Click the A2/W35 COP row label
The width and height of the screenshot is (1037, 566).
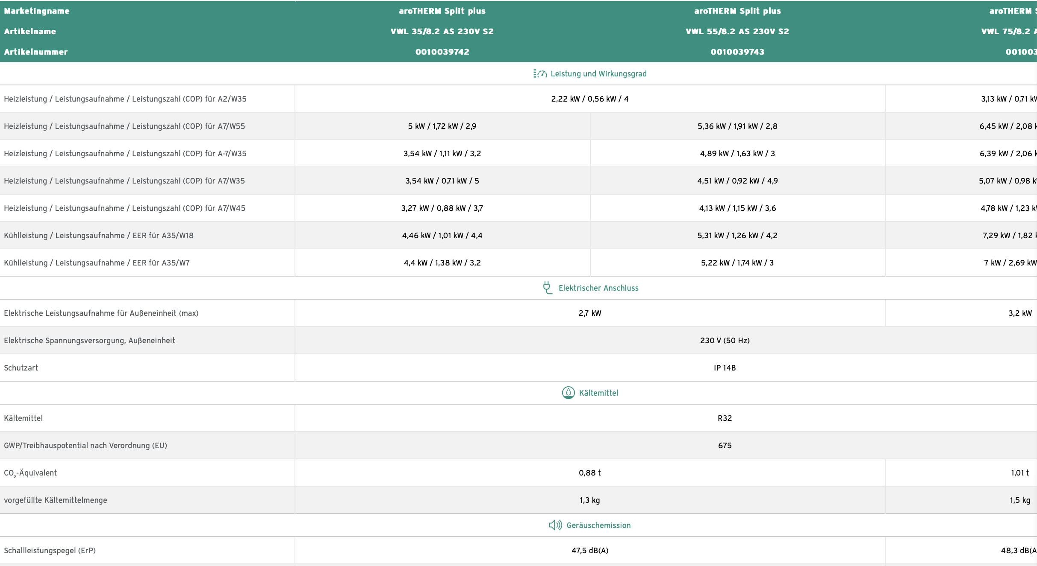pos(125,99)
